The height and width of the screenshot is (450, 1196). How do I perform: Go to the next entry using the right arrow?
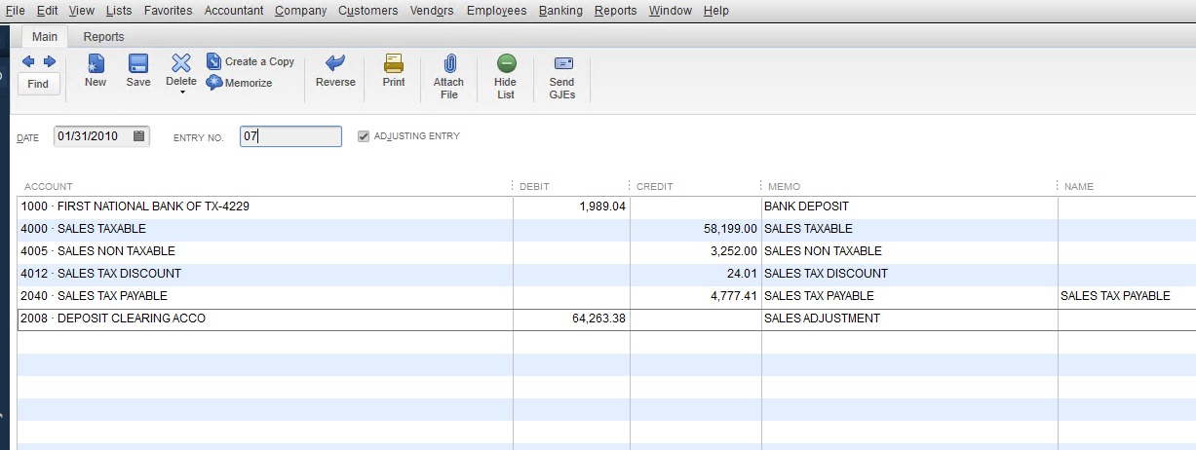tap(49, 61)
